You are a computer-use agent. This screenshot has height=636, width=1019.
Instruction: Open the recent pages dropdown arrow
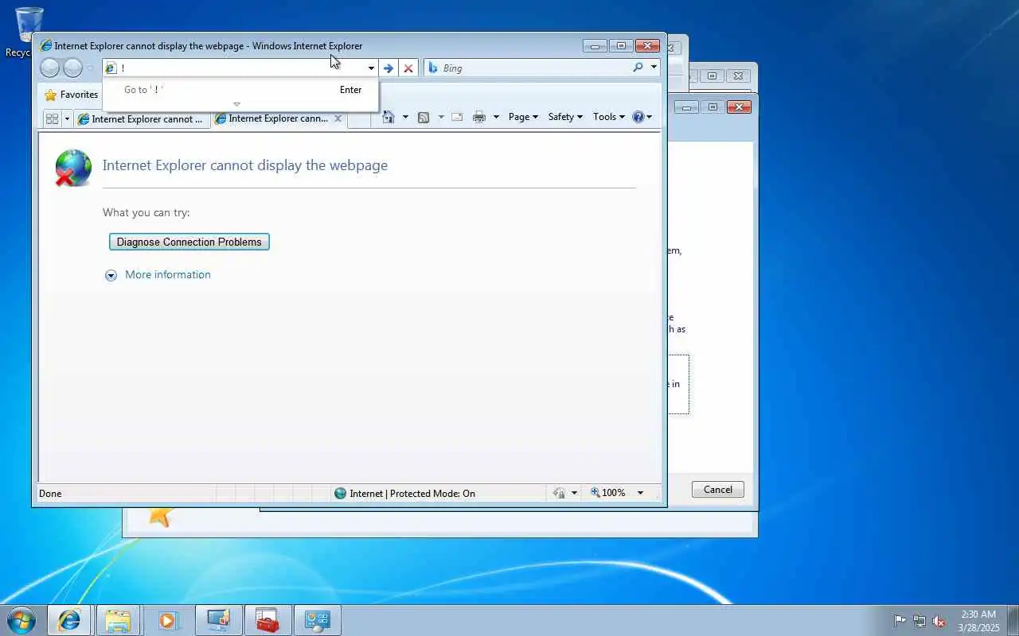[x=90, y=68]
